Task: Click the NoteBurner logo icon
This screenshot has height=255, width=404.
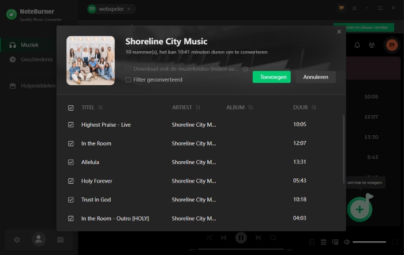Action: (x=12, y=14)
